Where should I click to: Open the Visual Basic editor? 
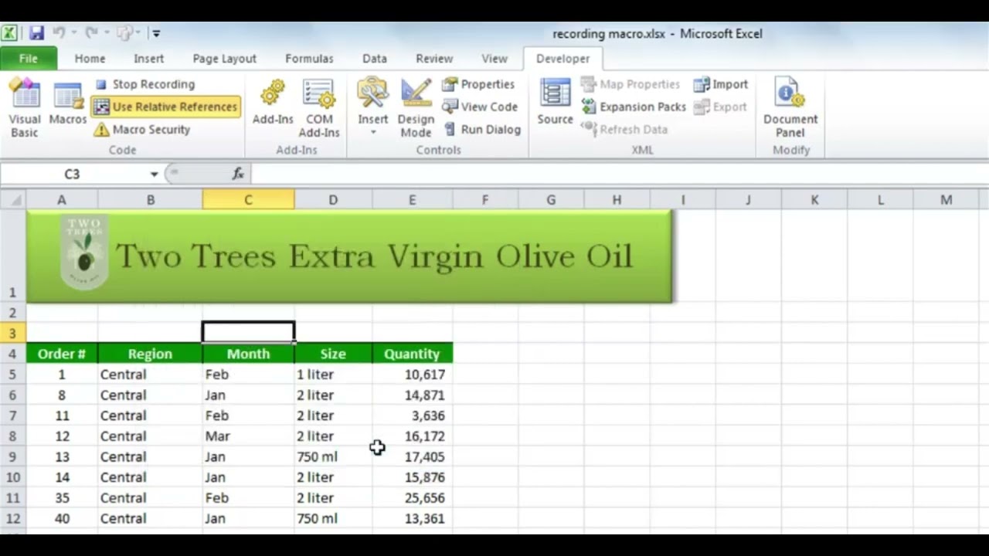25,107
